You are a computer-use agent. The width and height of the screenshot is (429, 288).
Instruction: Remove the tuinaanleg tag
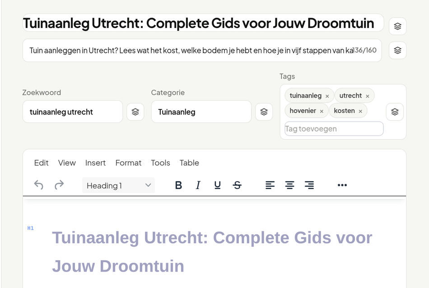pos(327,96)
